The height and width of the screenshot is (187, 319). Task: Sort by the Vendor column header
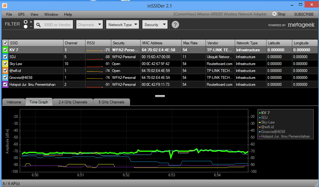tap(220, 43)
